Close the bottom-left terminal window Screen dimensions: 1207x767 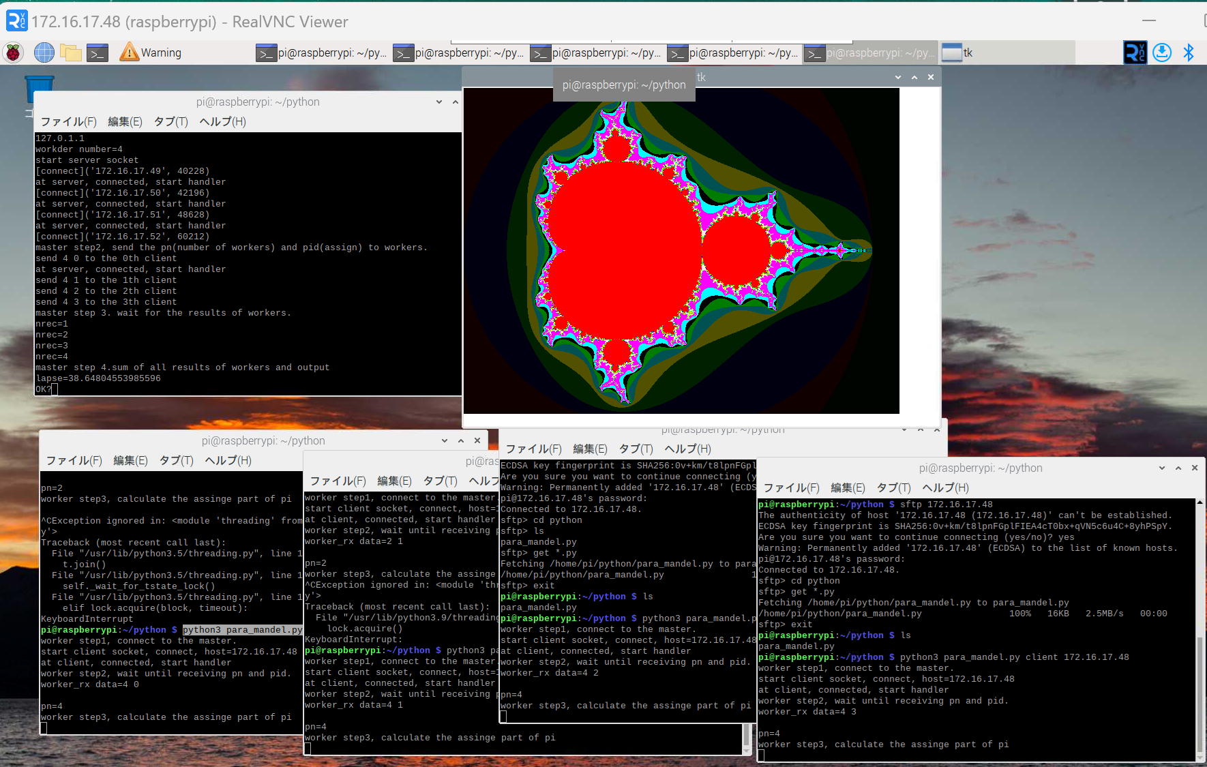477,440
